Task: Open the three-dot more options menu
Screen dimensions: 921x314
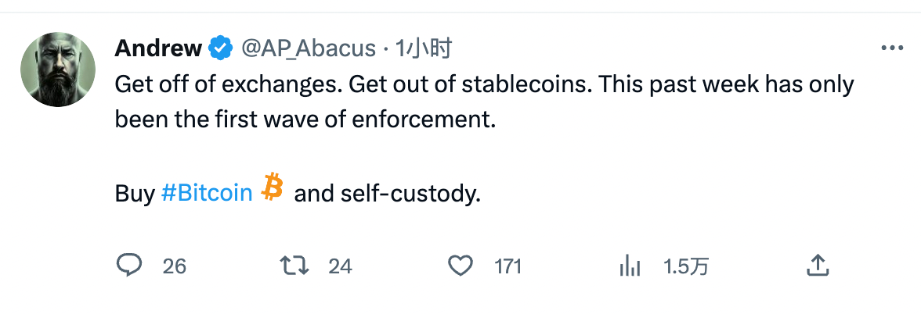Action: click(x=892, y=48)
